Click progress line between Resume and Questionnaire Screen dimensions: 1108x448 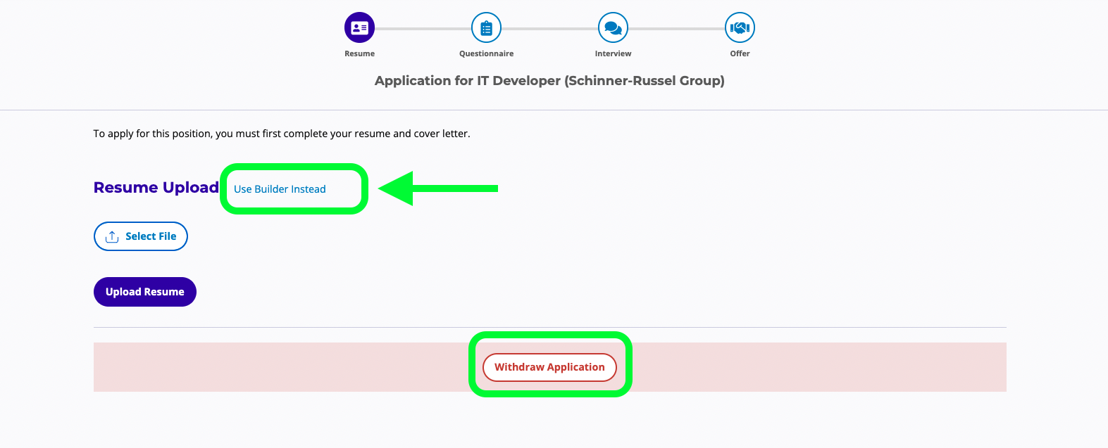[423, 29]
